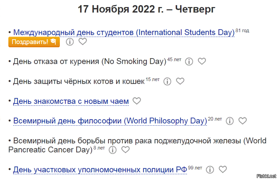Favorite День защиты чёрных котов и кошек

tap(180, 81)
